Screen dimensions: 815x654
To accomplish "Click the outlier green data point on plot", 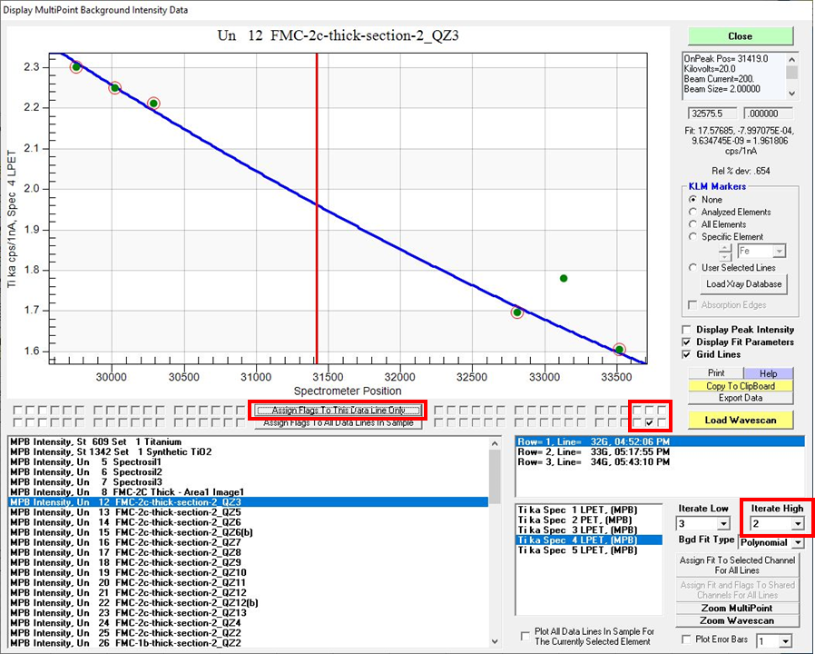I will click(564, 278).
